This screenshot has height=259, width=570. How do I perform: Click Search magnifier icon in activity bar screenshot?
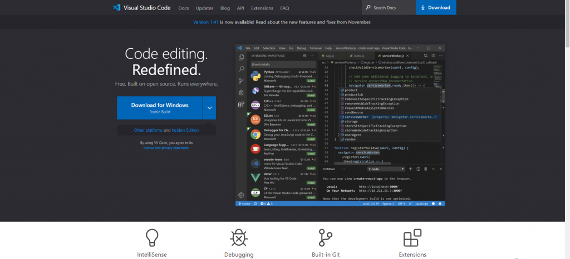point(241,69)
